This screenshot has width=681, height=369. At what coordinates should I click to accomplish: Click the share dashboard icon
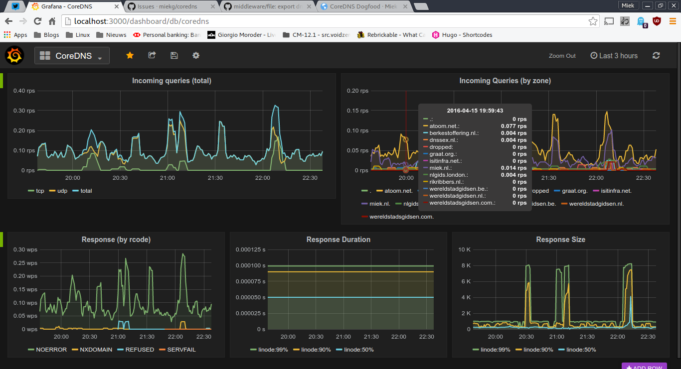[152, 55]
